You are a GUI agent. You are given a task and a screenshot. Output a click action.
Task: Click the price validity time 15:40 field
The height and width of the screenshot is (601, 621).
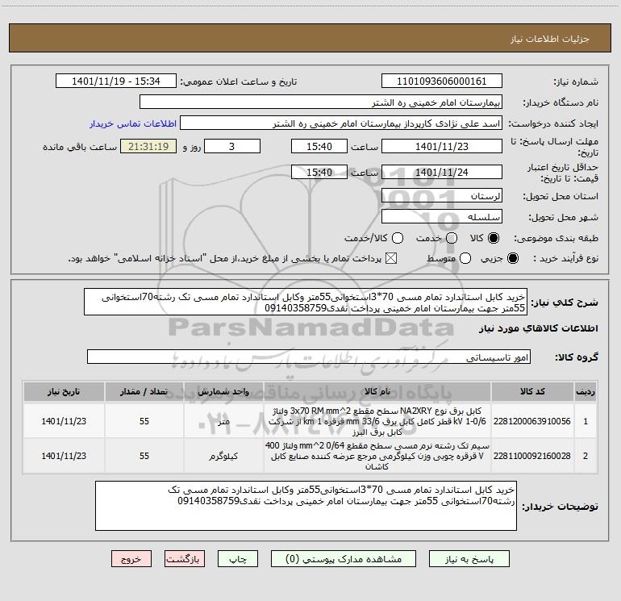coord(319,172)
